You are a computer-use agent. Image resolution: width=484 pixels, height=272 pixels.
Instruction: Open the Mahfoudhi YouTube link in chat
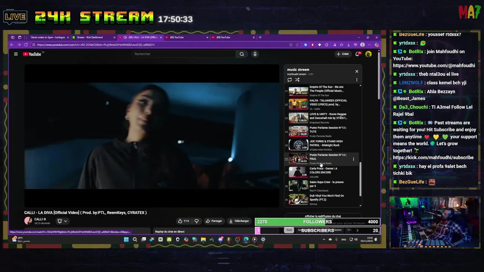pyautogui.click(x=434, y=66)
